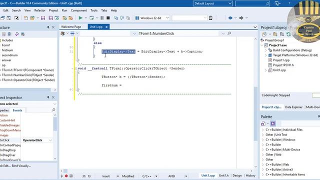The width and height of the screenshot is (320, 180).
Task: Click the Toggle Form/Unit icon
Action: [16, 18]
